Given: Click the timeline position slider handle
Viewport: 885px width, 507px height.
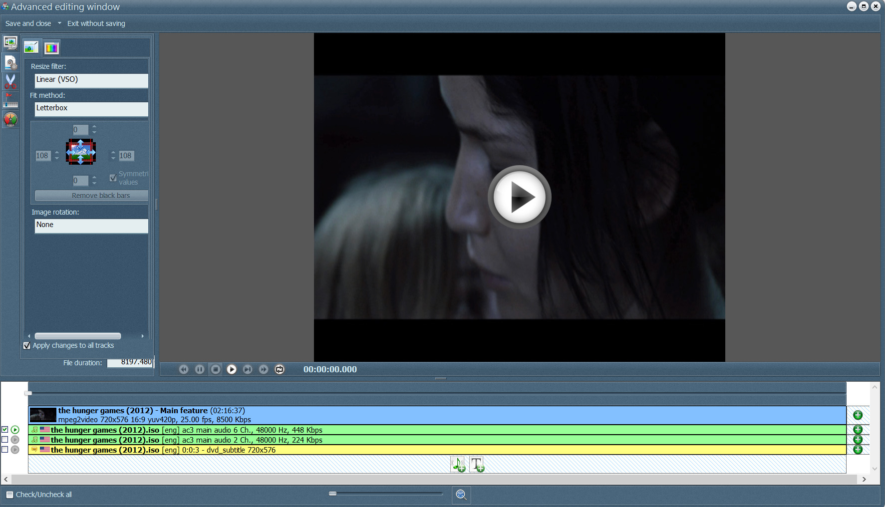Looking at the screenshot, I should (28, 393).
